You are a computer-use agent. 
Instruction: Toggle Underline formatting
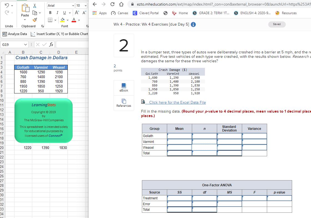point(64,13)
